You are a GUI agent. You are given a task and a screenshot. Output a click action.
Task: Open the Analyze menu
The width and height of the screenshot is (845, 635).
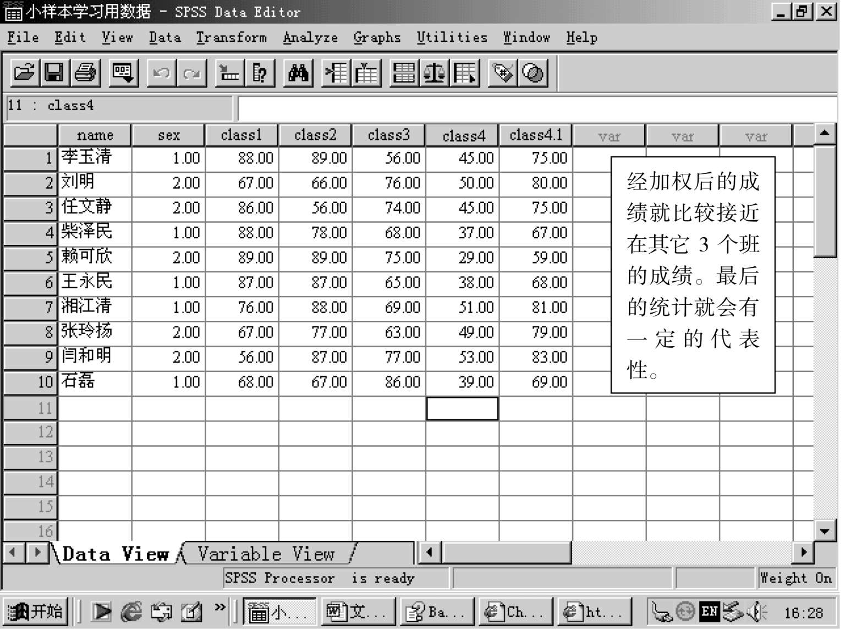coord(310,37)
